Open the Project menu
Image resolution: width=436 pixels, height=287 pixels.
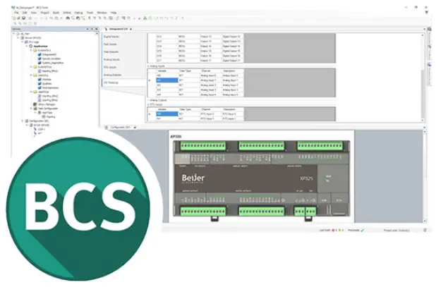coord(46,13)
